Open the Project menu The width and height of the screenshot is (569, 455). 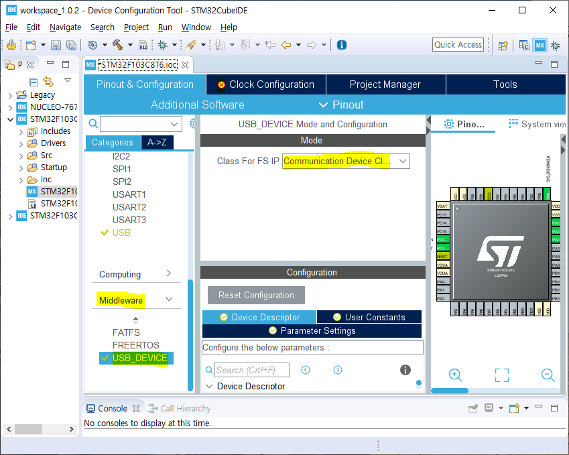[x=136, y=27]
